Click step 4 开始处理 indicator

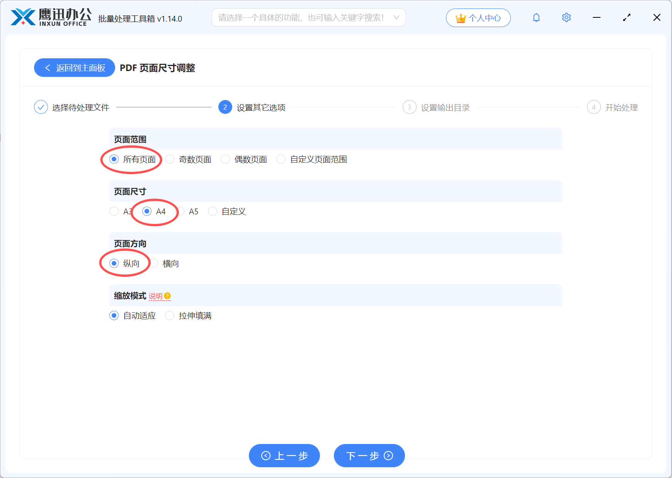pyautogui.click(x=594, y=107)
